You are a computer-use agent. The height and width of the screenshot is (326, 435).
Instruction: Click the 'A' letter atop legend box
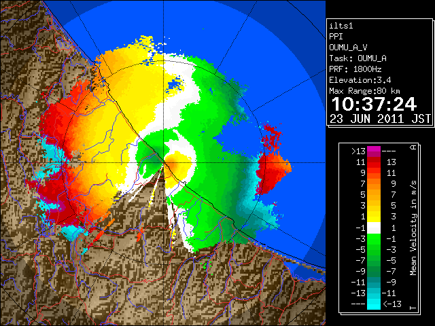pyautogui.click(x=413, y=147)
